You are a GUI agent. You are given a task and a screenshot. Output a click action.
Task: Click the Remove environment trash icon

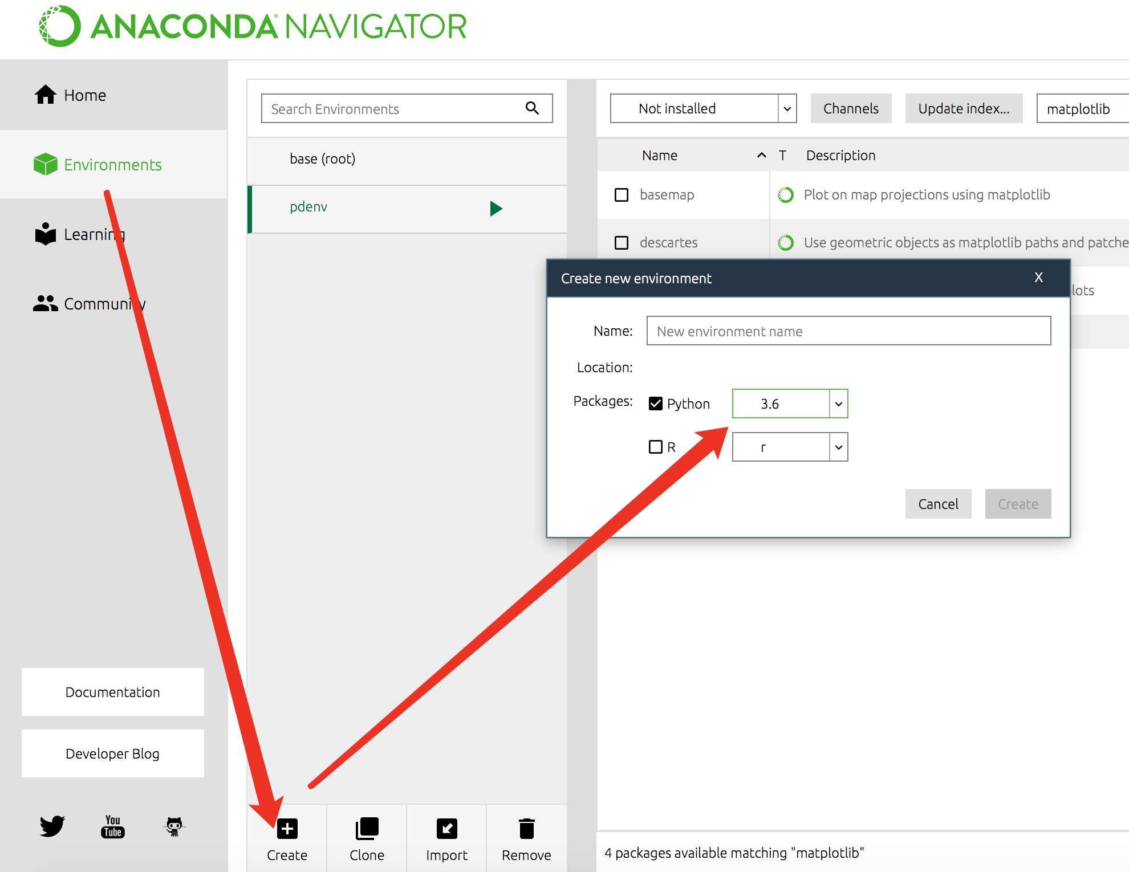click(526, 829)
